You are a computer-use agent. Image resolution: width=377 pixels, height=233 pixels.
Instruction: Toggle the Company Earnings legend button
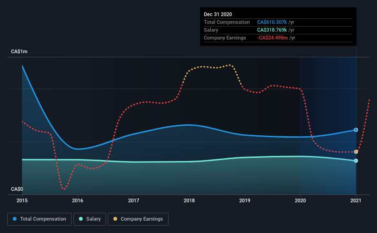coord(138,219)
